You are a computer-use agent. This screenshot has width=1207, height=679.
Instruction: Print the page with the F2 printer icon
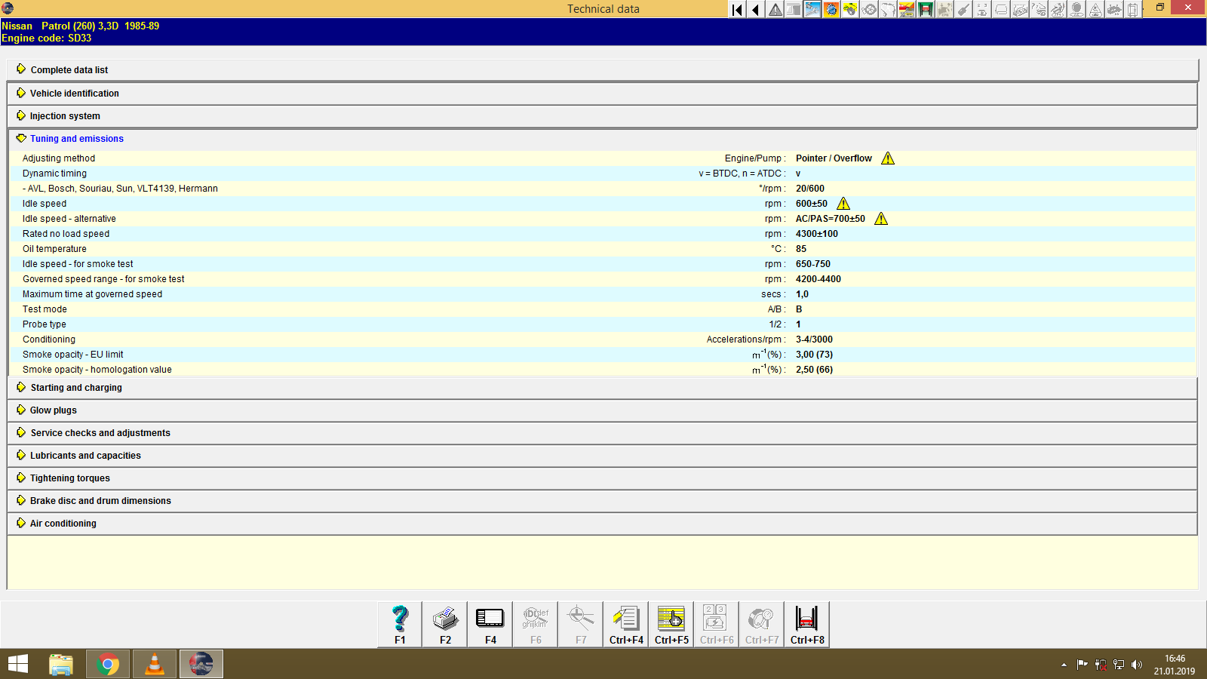pos(444,623)
